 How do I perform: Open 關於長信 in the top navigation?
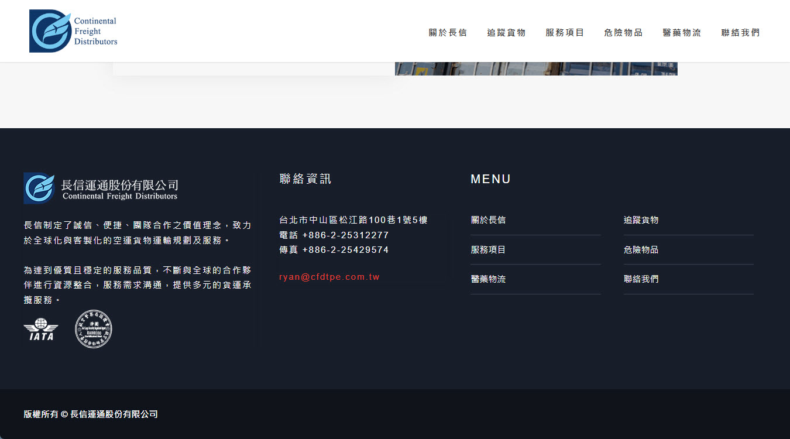click(x=448, y=33)
